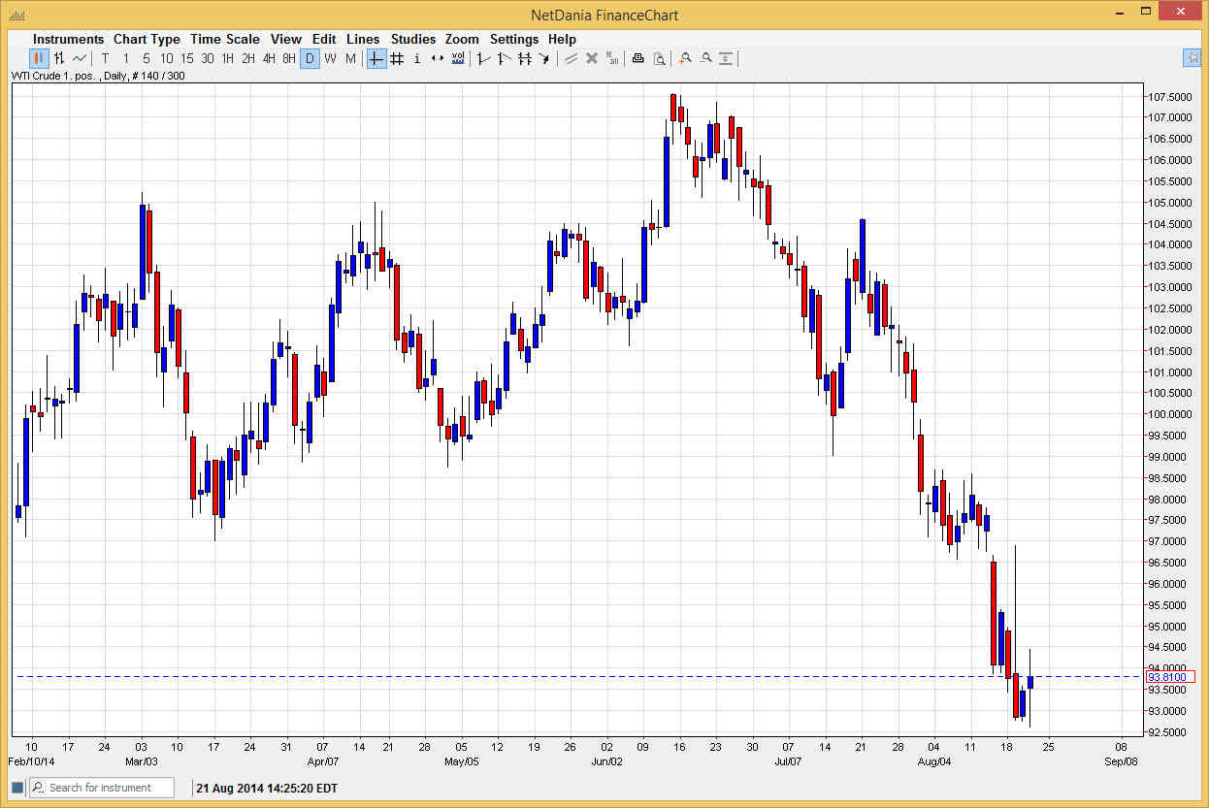Activate the zoom in magnifier icon
This screenshot has height=808, width=1209.
pos(685,58)
